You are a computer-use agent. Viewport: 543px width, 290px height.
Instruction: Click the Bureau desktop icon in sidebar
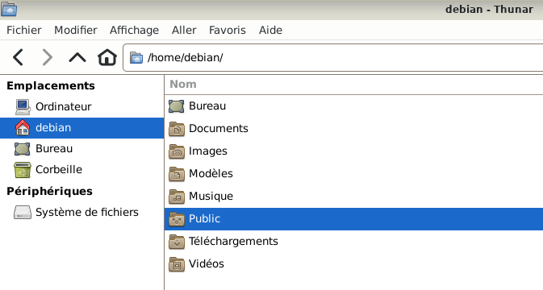point(22,149)
